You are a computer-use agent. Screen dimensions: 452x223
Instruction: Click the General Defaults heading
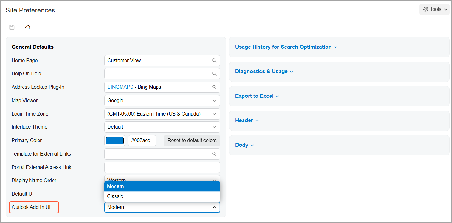click(x=33, y=47)
